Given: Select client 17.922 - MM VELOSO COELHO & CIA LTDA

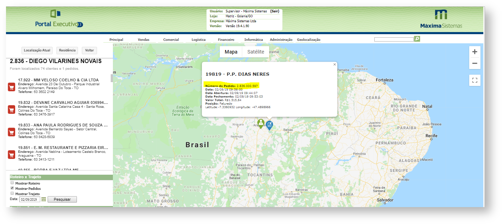Looking at the screenshot, I should (59, 80).
